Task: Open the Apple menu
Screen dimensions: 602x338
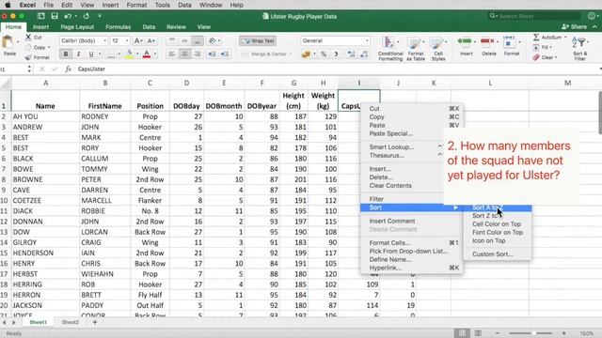Action: pos(8,5)
